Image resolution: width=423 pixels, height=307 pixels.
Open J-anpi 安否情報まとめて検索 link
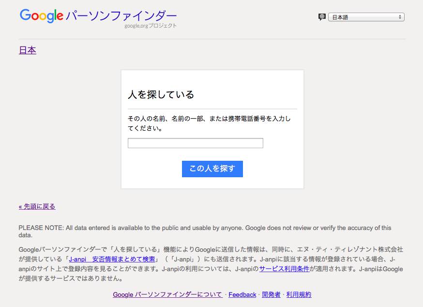tap(112, 259)
